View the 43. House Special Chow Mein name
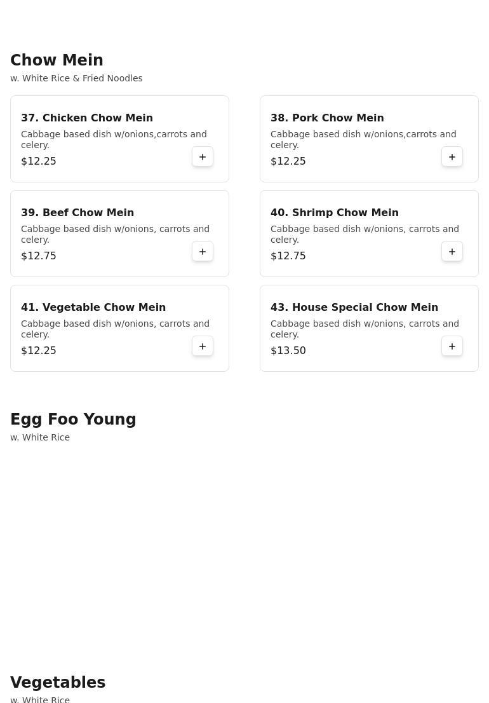 point(354,307)
